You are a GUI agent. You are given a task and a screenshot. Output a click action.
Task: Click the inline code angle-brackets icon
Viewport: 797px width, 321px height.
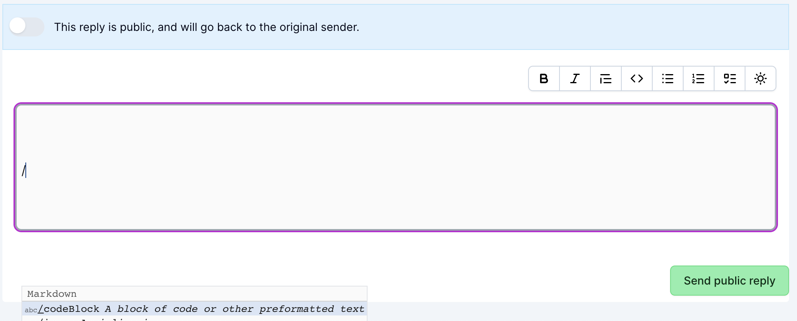click(x=637, y=78)
